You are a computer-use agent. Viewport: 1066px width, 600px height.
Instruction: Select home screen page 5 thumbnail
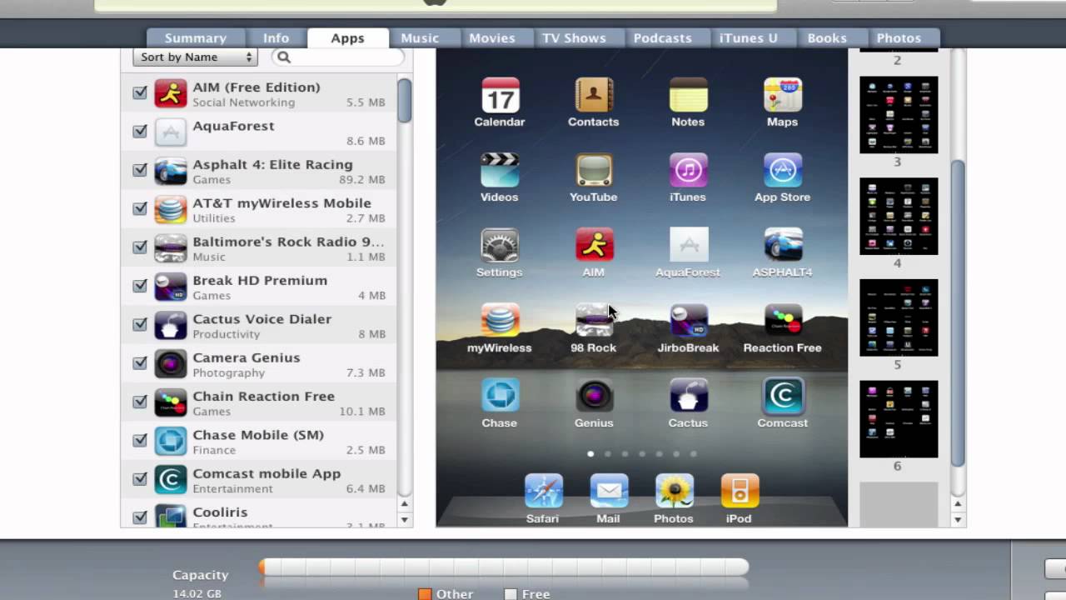[x=899, y=317]
